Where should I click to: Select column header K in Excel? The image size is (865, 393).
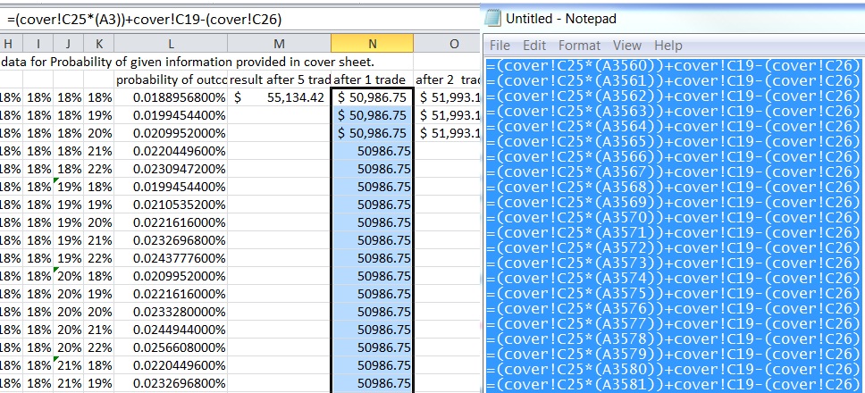click(99, 44)
